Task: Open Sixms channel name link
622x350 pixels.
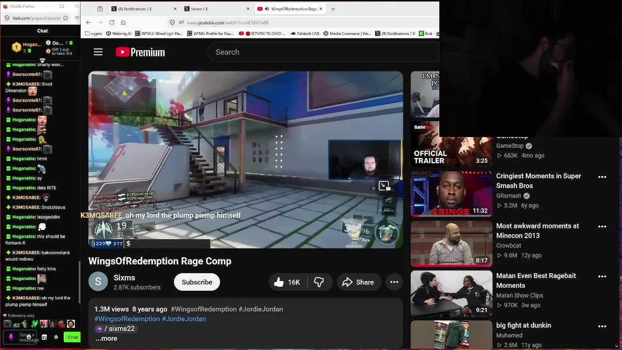Action: click(x=124, y=278)
